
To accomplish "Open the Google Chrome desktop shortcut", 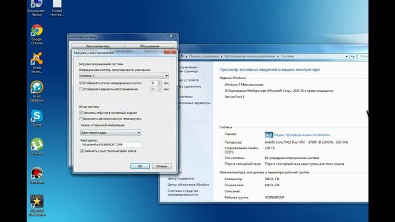I will [37, 35].
